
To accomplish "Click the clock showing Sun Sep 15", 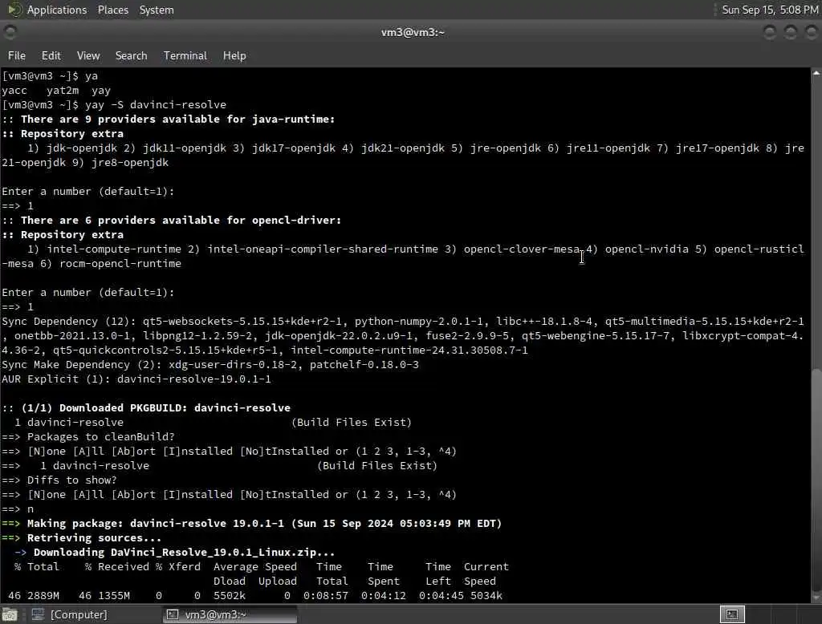I will 770,10.
